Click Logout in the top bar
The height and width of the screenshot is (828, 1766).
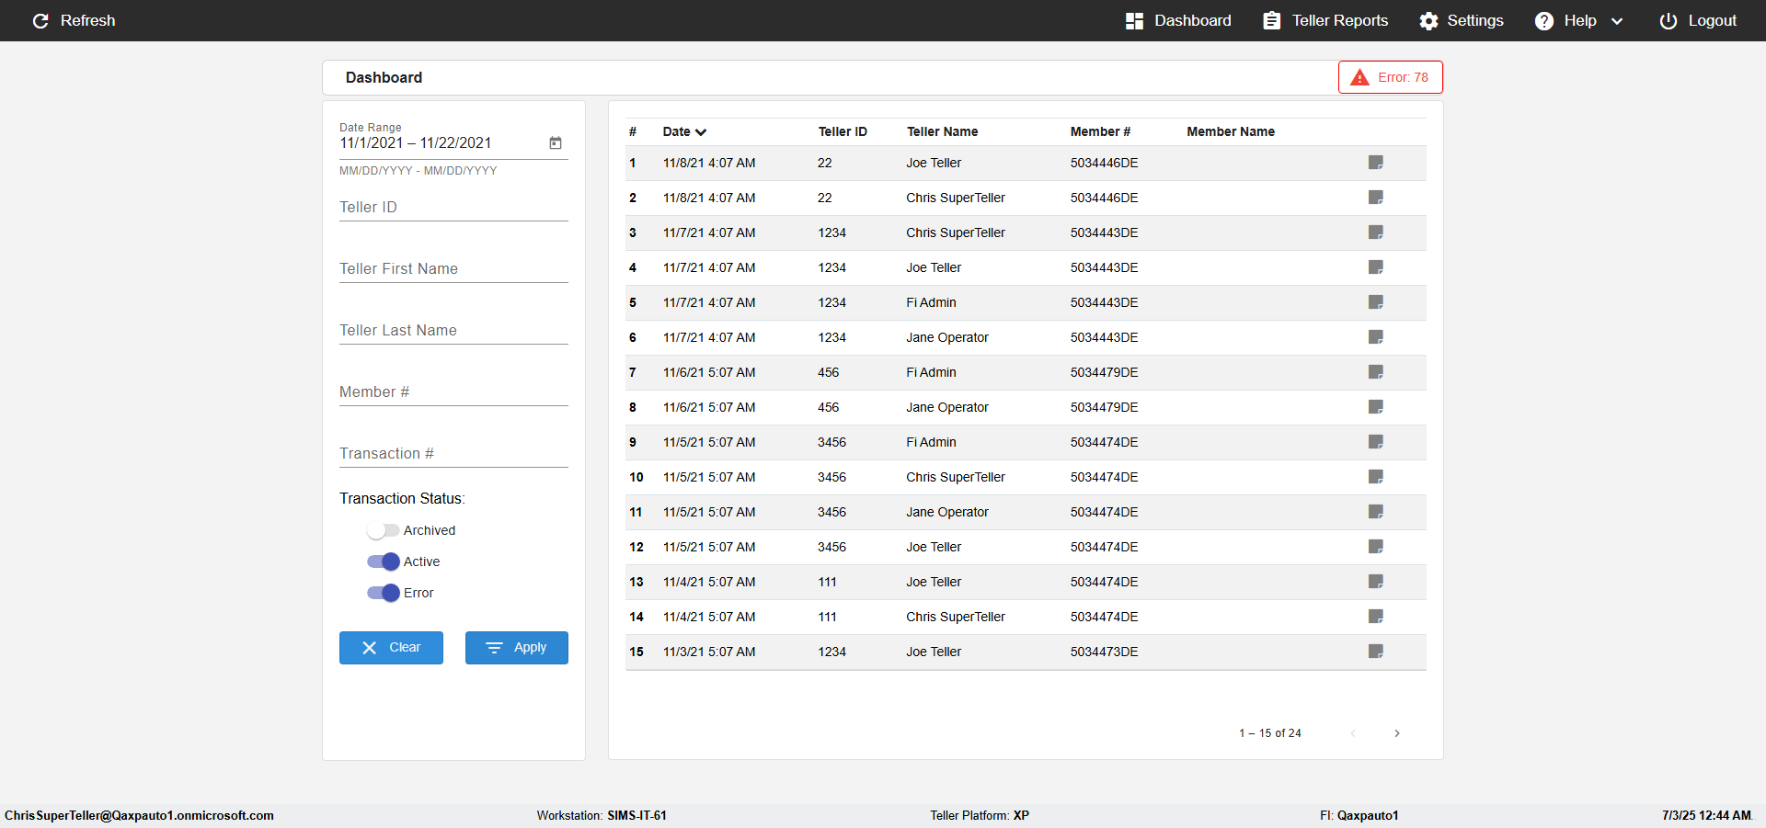click(x=1698, y=20)
